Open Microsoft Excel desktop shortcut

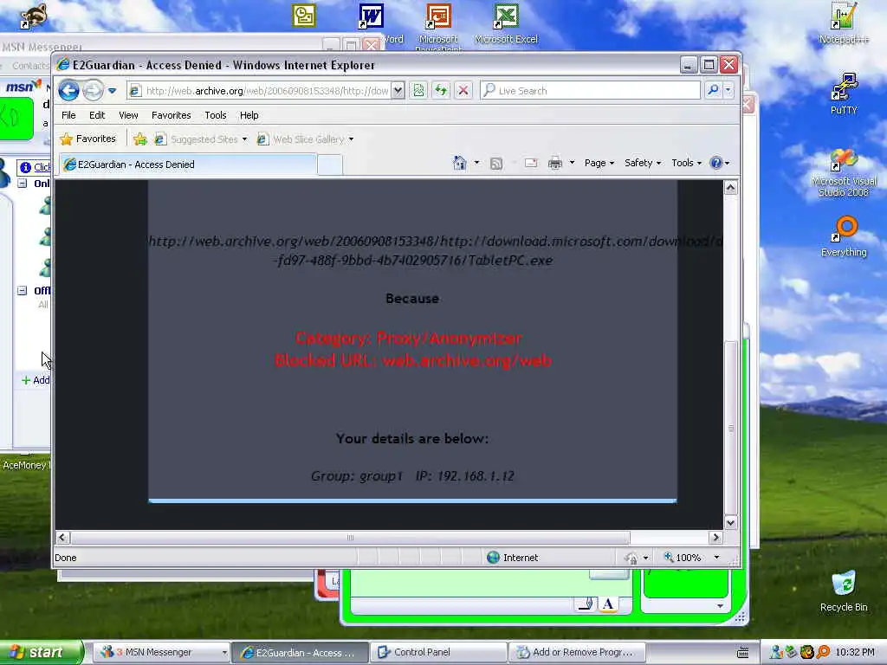pos(506,23)
